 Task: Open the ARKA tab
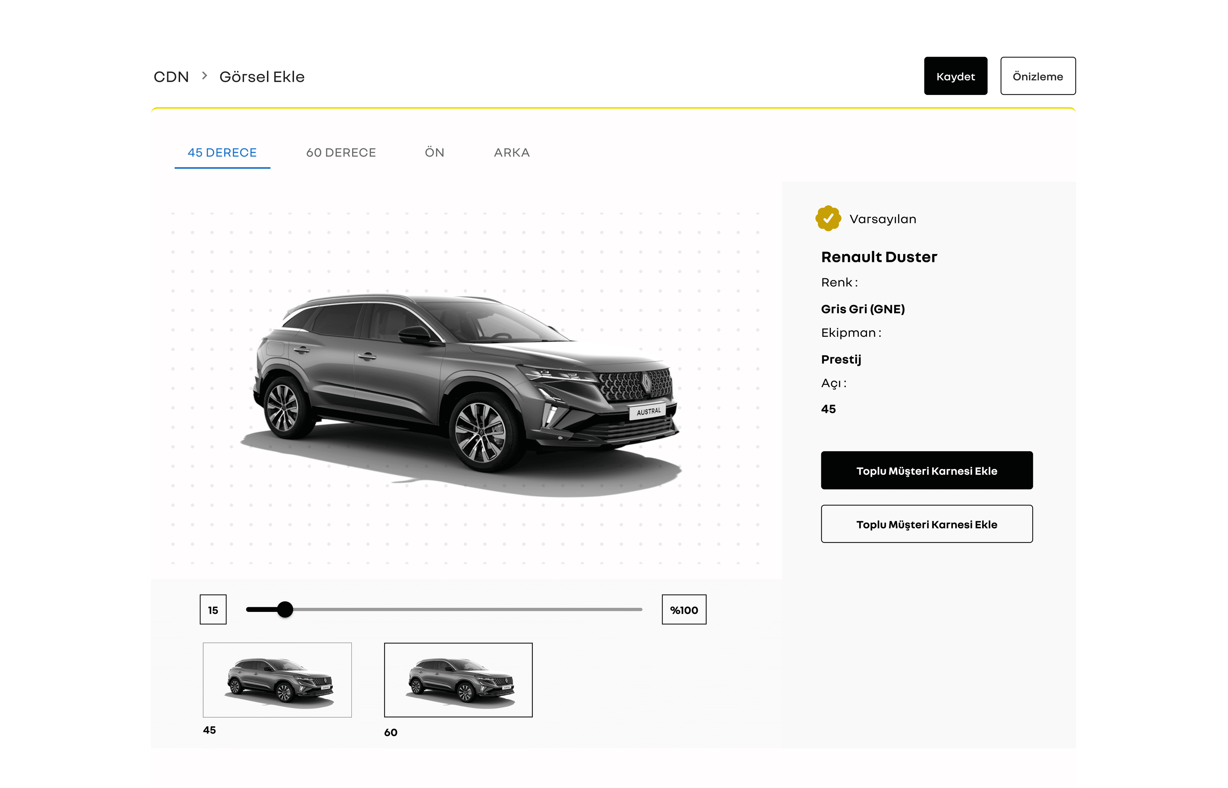512,152
